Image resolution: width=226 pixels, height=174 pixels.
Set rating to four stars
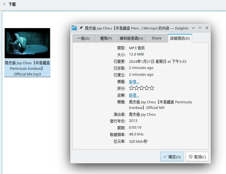(147, 88)
